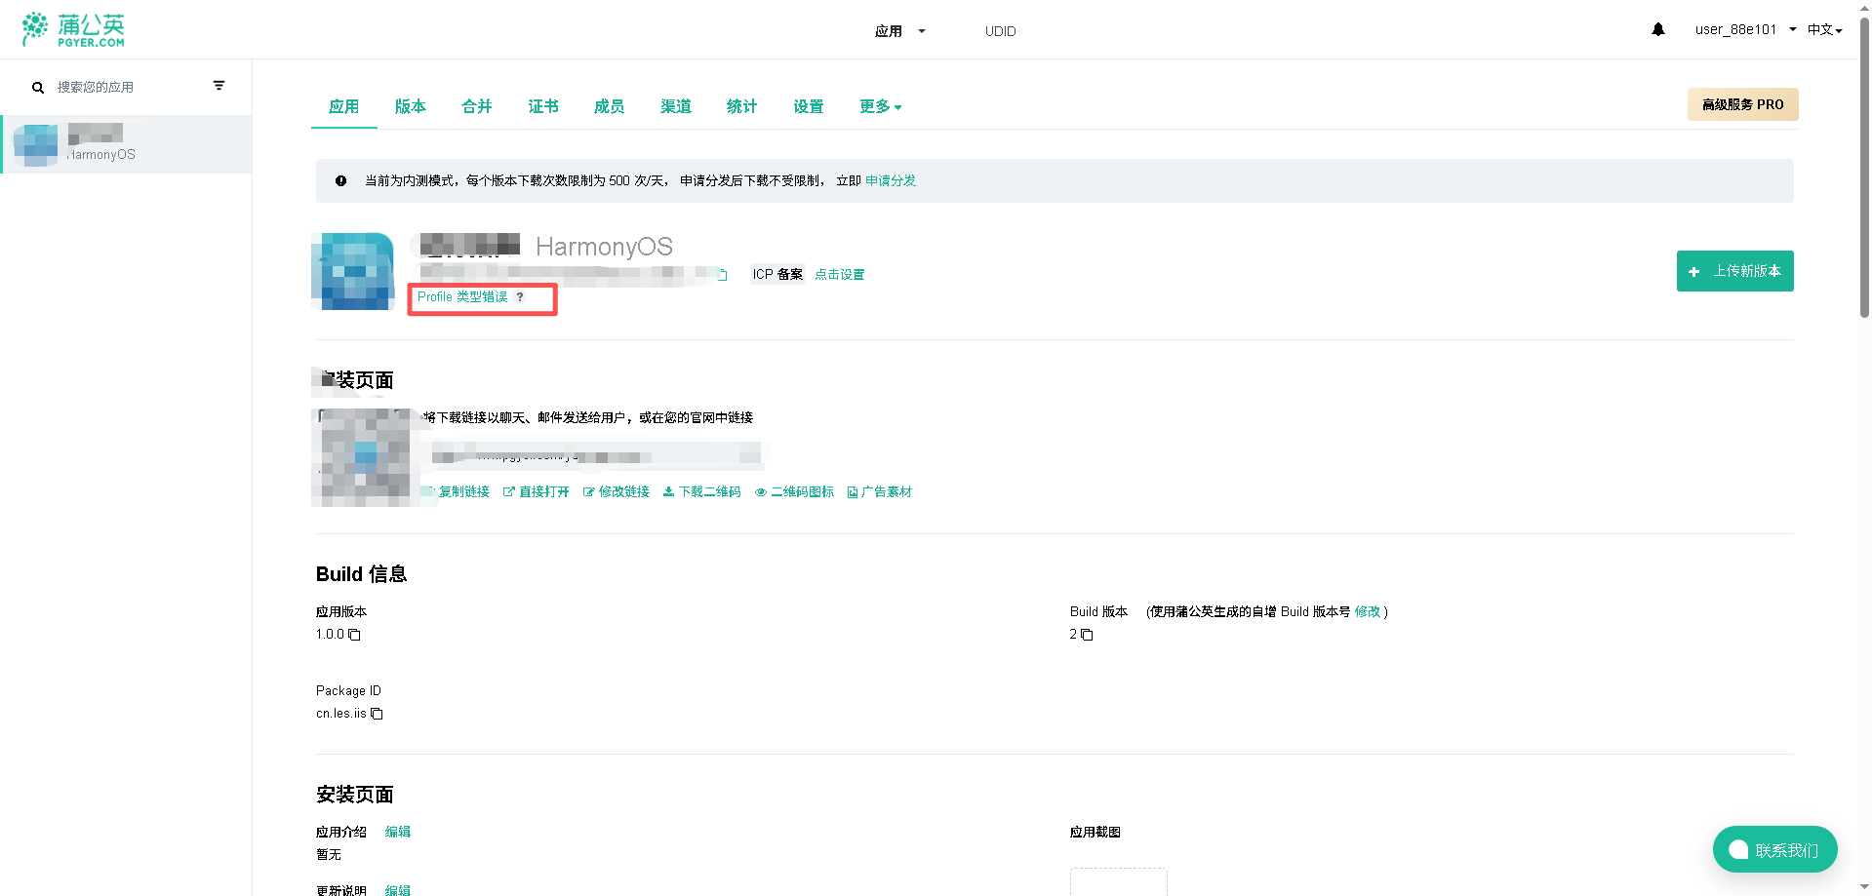Switch to the 应用 tab

(x=344, y=106)
